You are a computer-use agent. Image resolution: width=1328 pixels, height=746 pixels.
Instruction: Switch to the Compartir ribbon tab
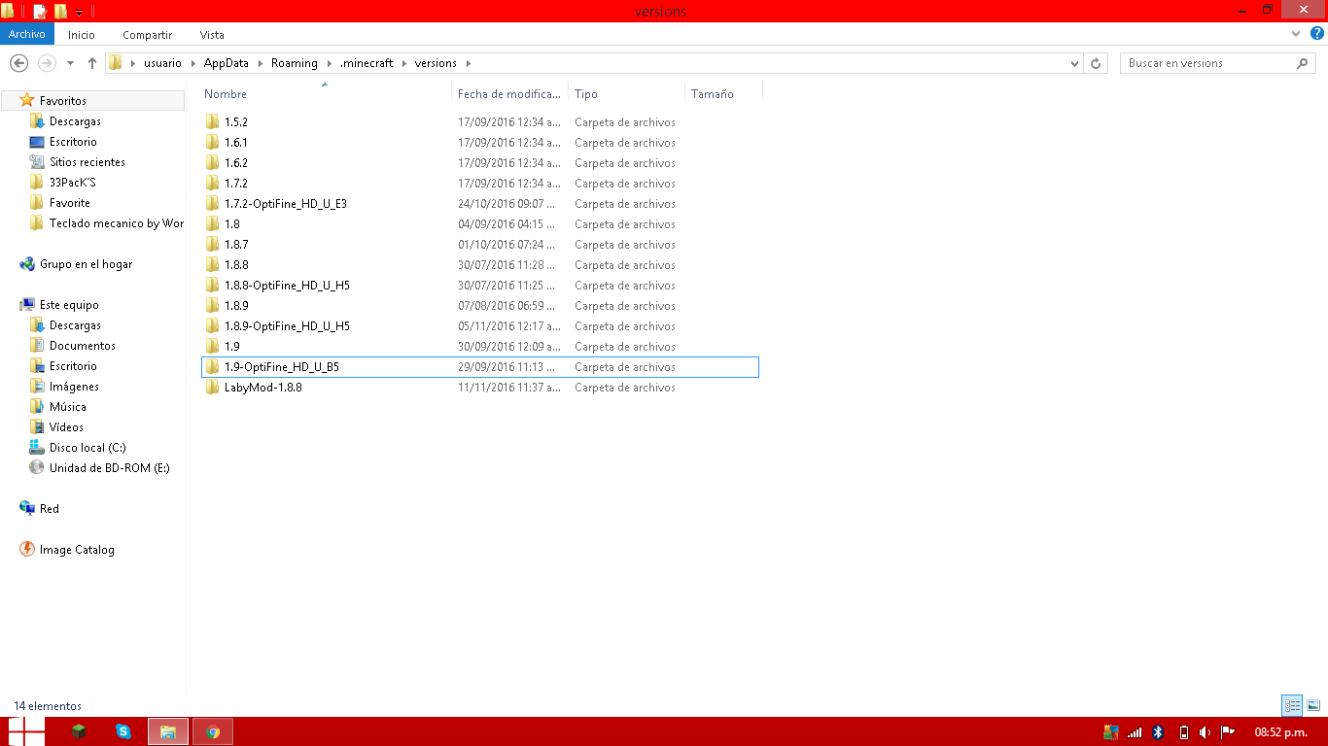pos(148,34)
